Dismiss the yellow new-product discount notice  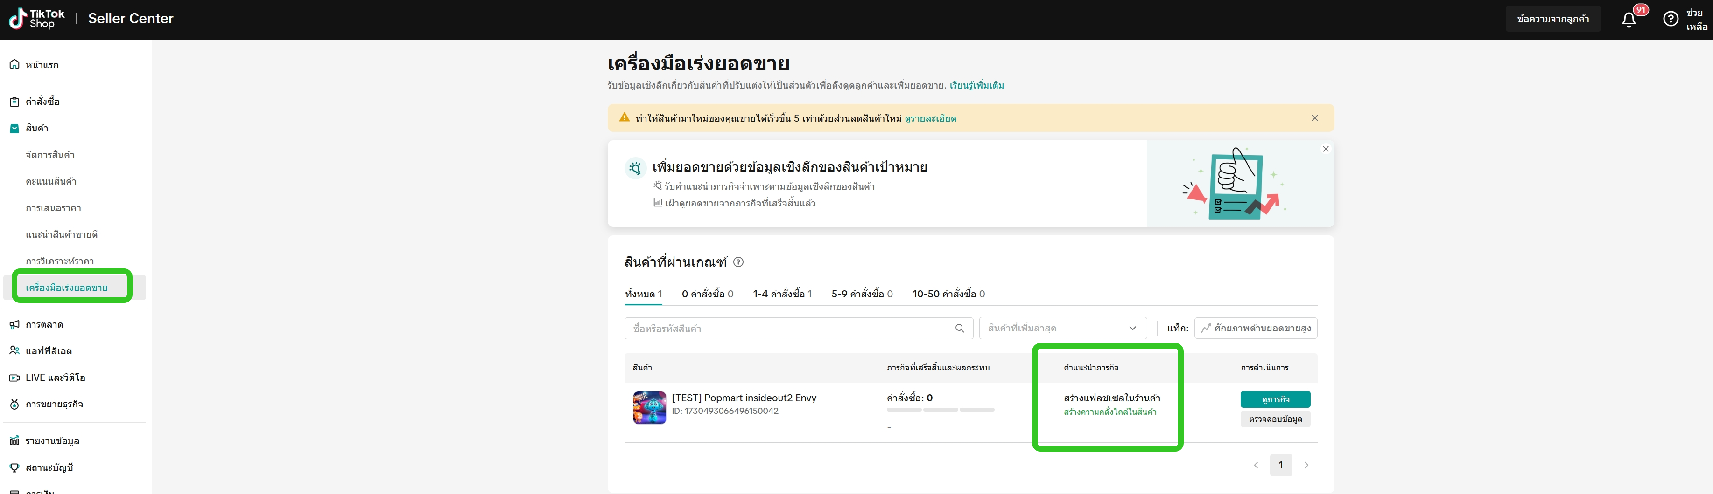click(1315, 118)
